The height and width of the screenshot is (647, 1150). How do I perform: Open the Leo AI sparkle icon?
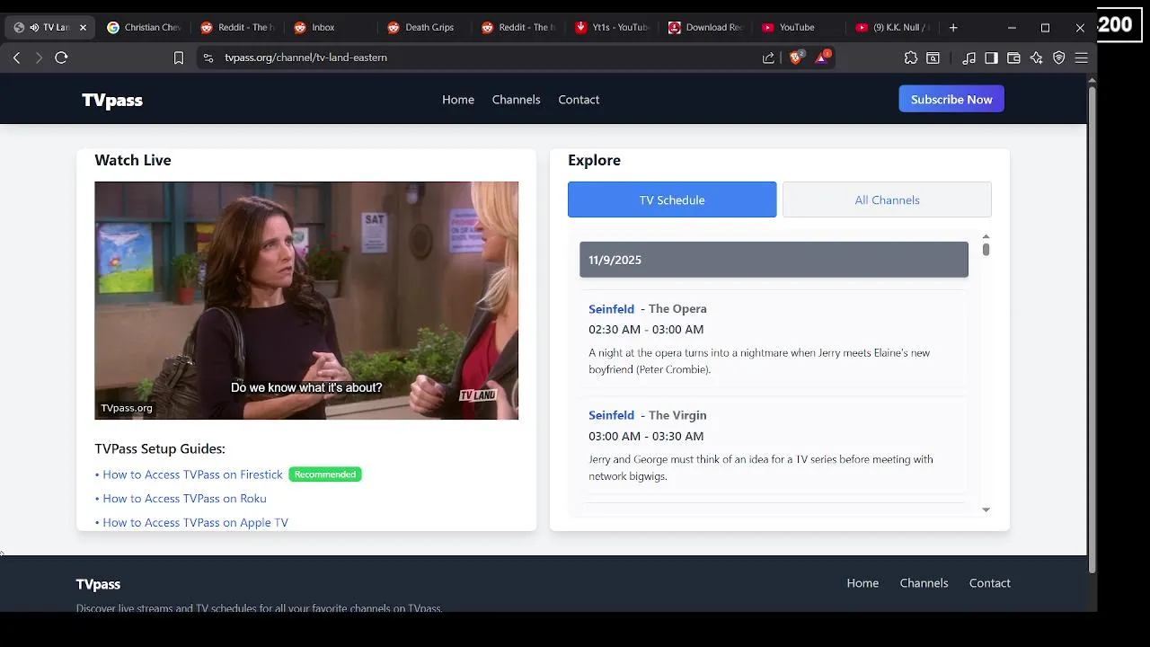(1036, 58)
